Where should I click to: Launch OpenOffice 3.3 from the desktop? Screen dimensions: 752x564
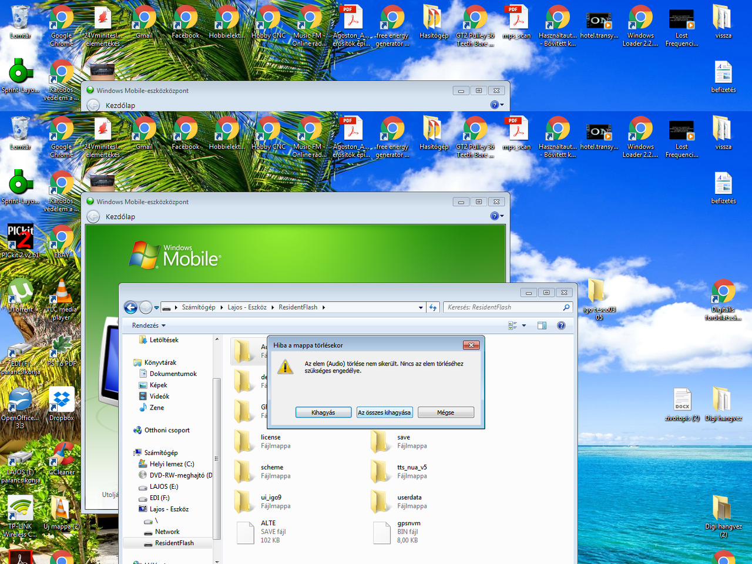click(x=20, y=407)
